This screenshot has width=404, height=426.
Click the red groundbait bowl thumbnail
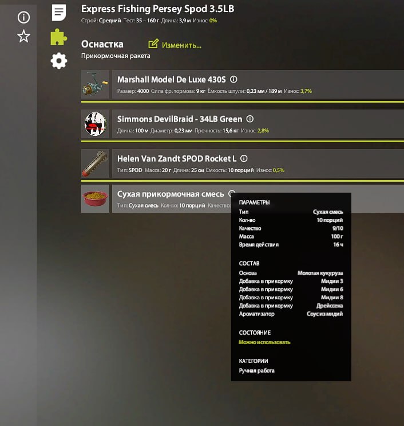(x=95, y=198)
